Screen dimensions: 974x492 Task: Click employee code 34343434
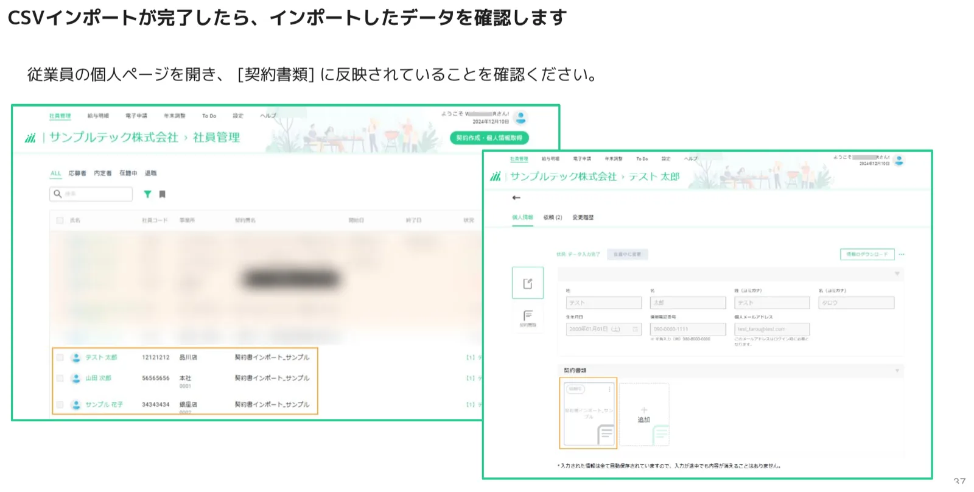156,404
